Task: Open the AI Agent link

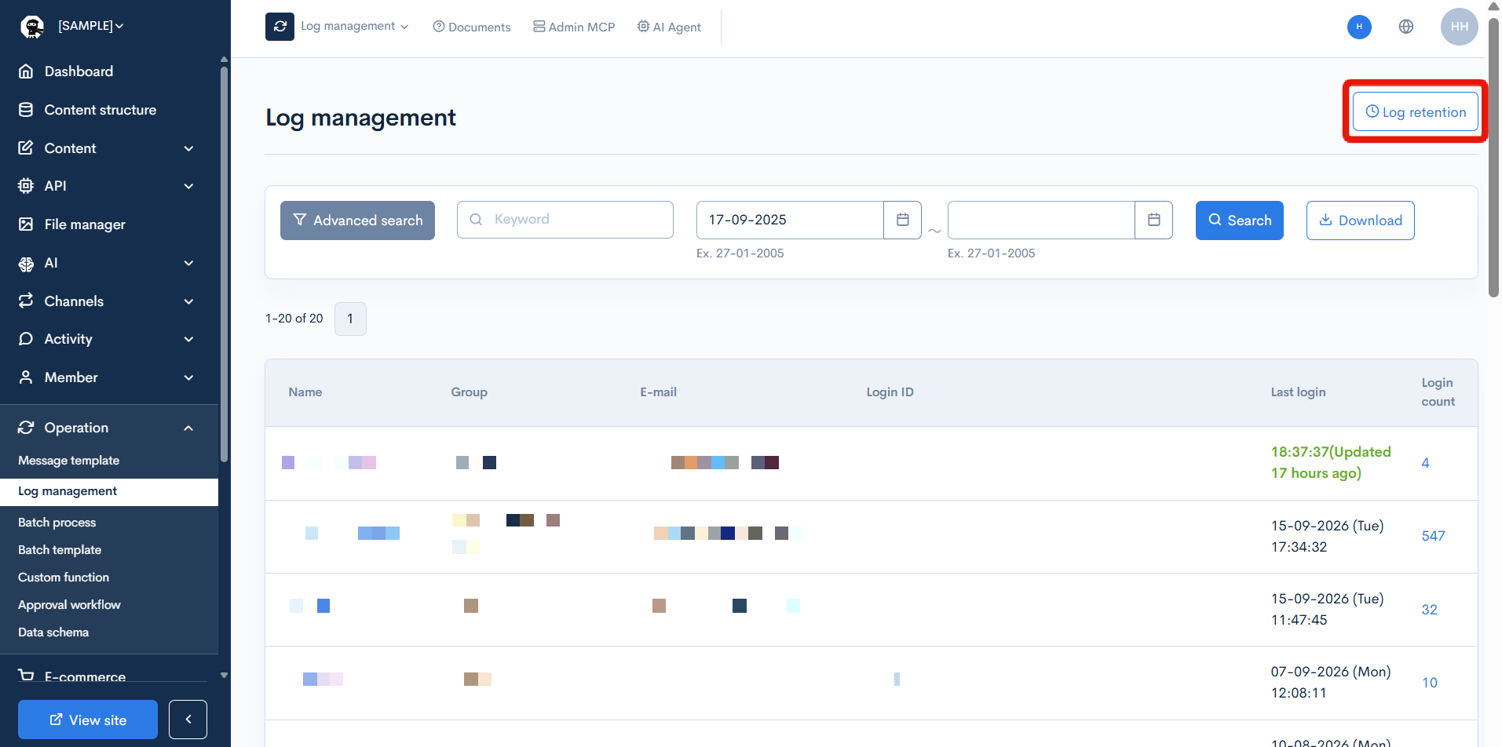Action: point(669,27)
